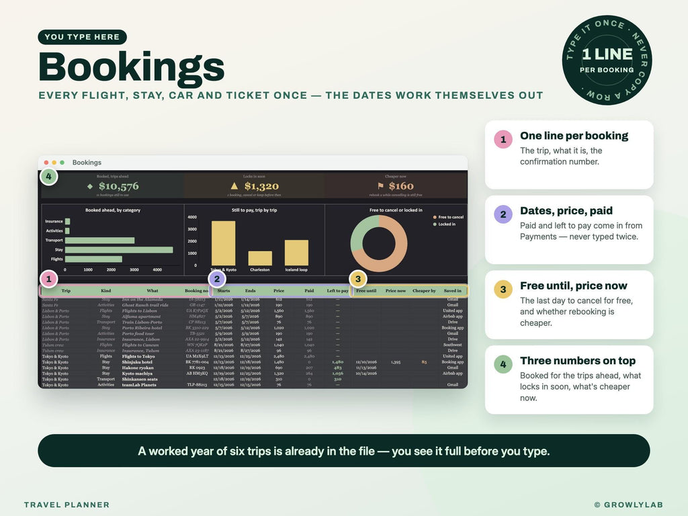This screenshot has width=688, height=516.
Task: Click the Stay bar in category chart
Action: point(119,250)
